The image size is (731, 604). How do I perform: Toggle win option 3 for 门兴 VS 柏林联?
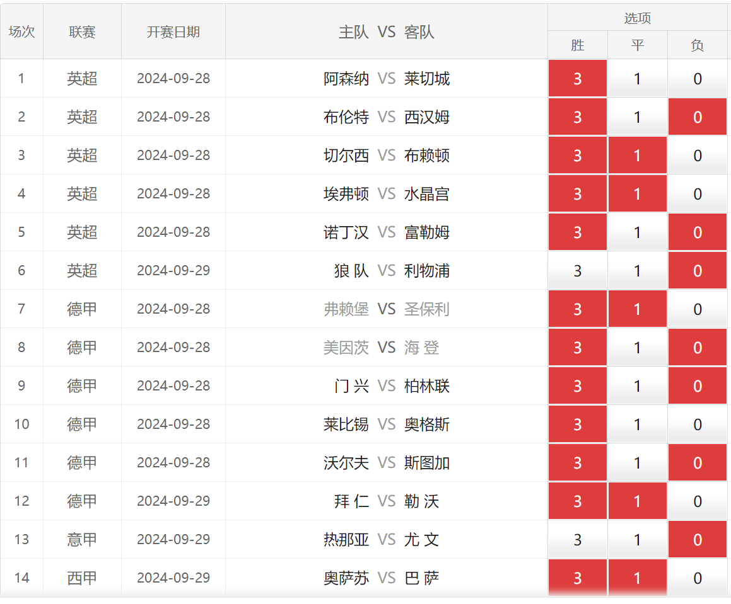578,385
